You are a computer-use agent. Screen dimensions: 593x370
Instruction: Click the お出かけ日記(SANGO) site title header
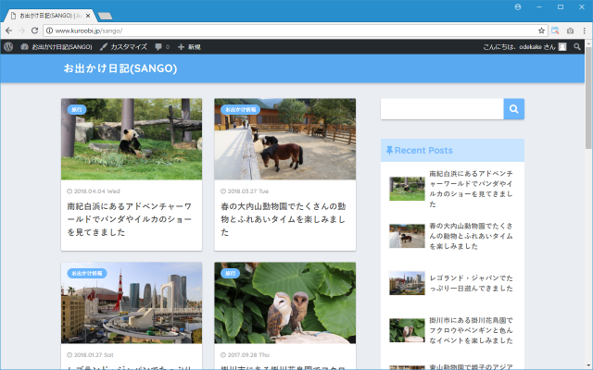(120, 68)
